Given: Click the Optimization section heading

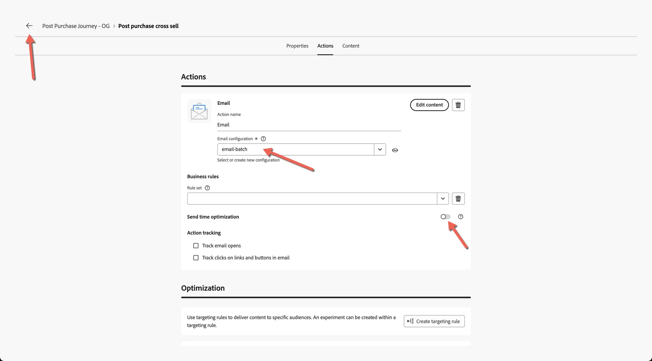Looking at the screenshot, I should click(203, 288).
